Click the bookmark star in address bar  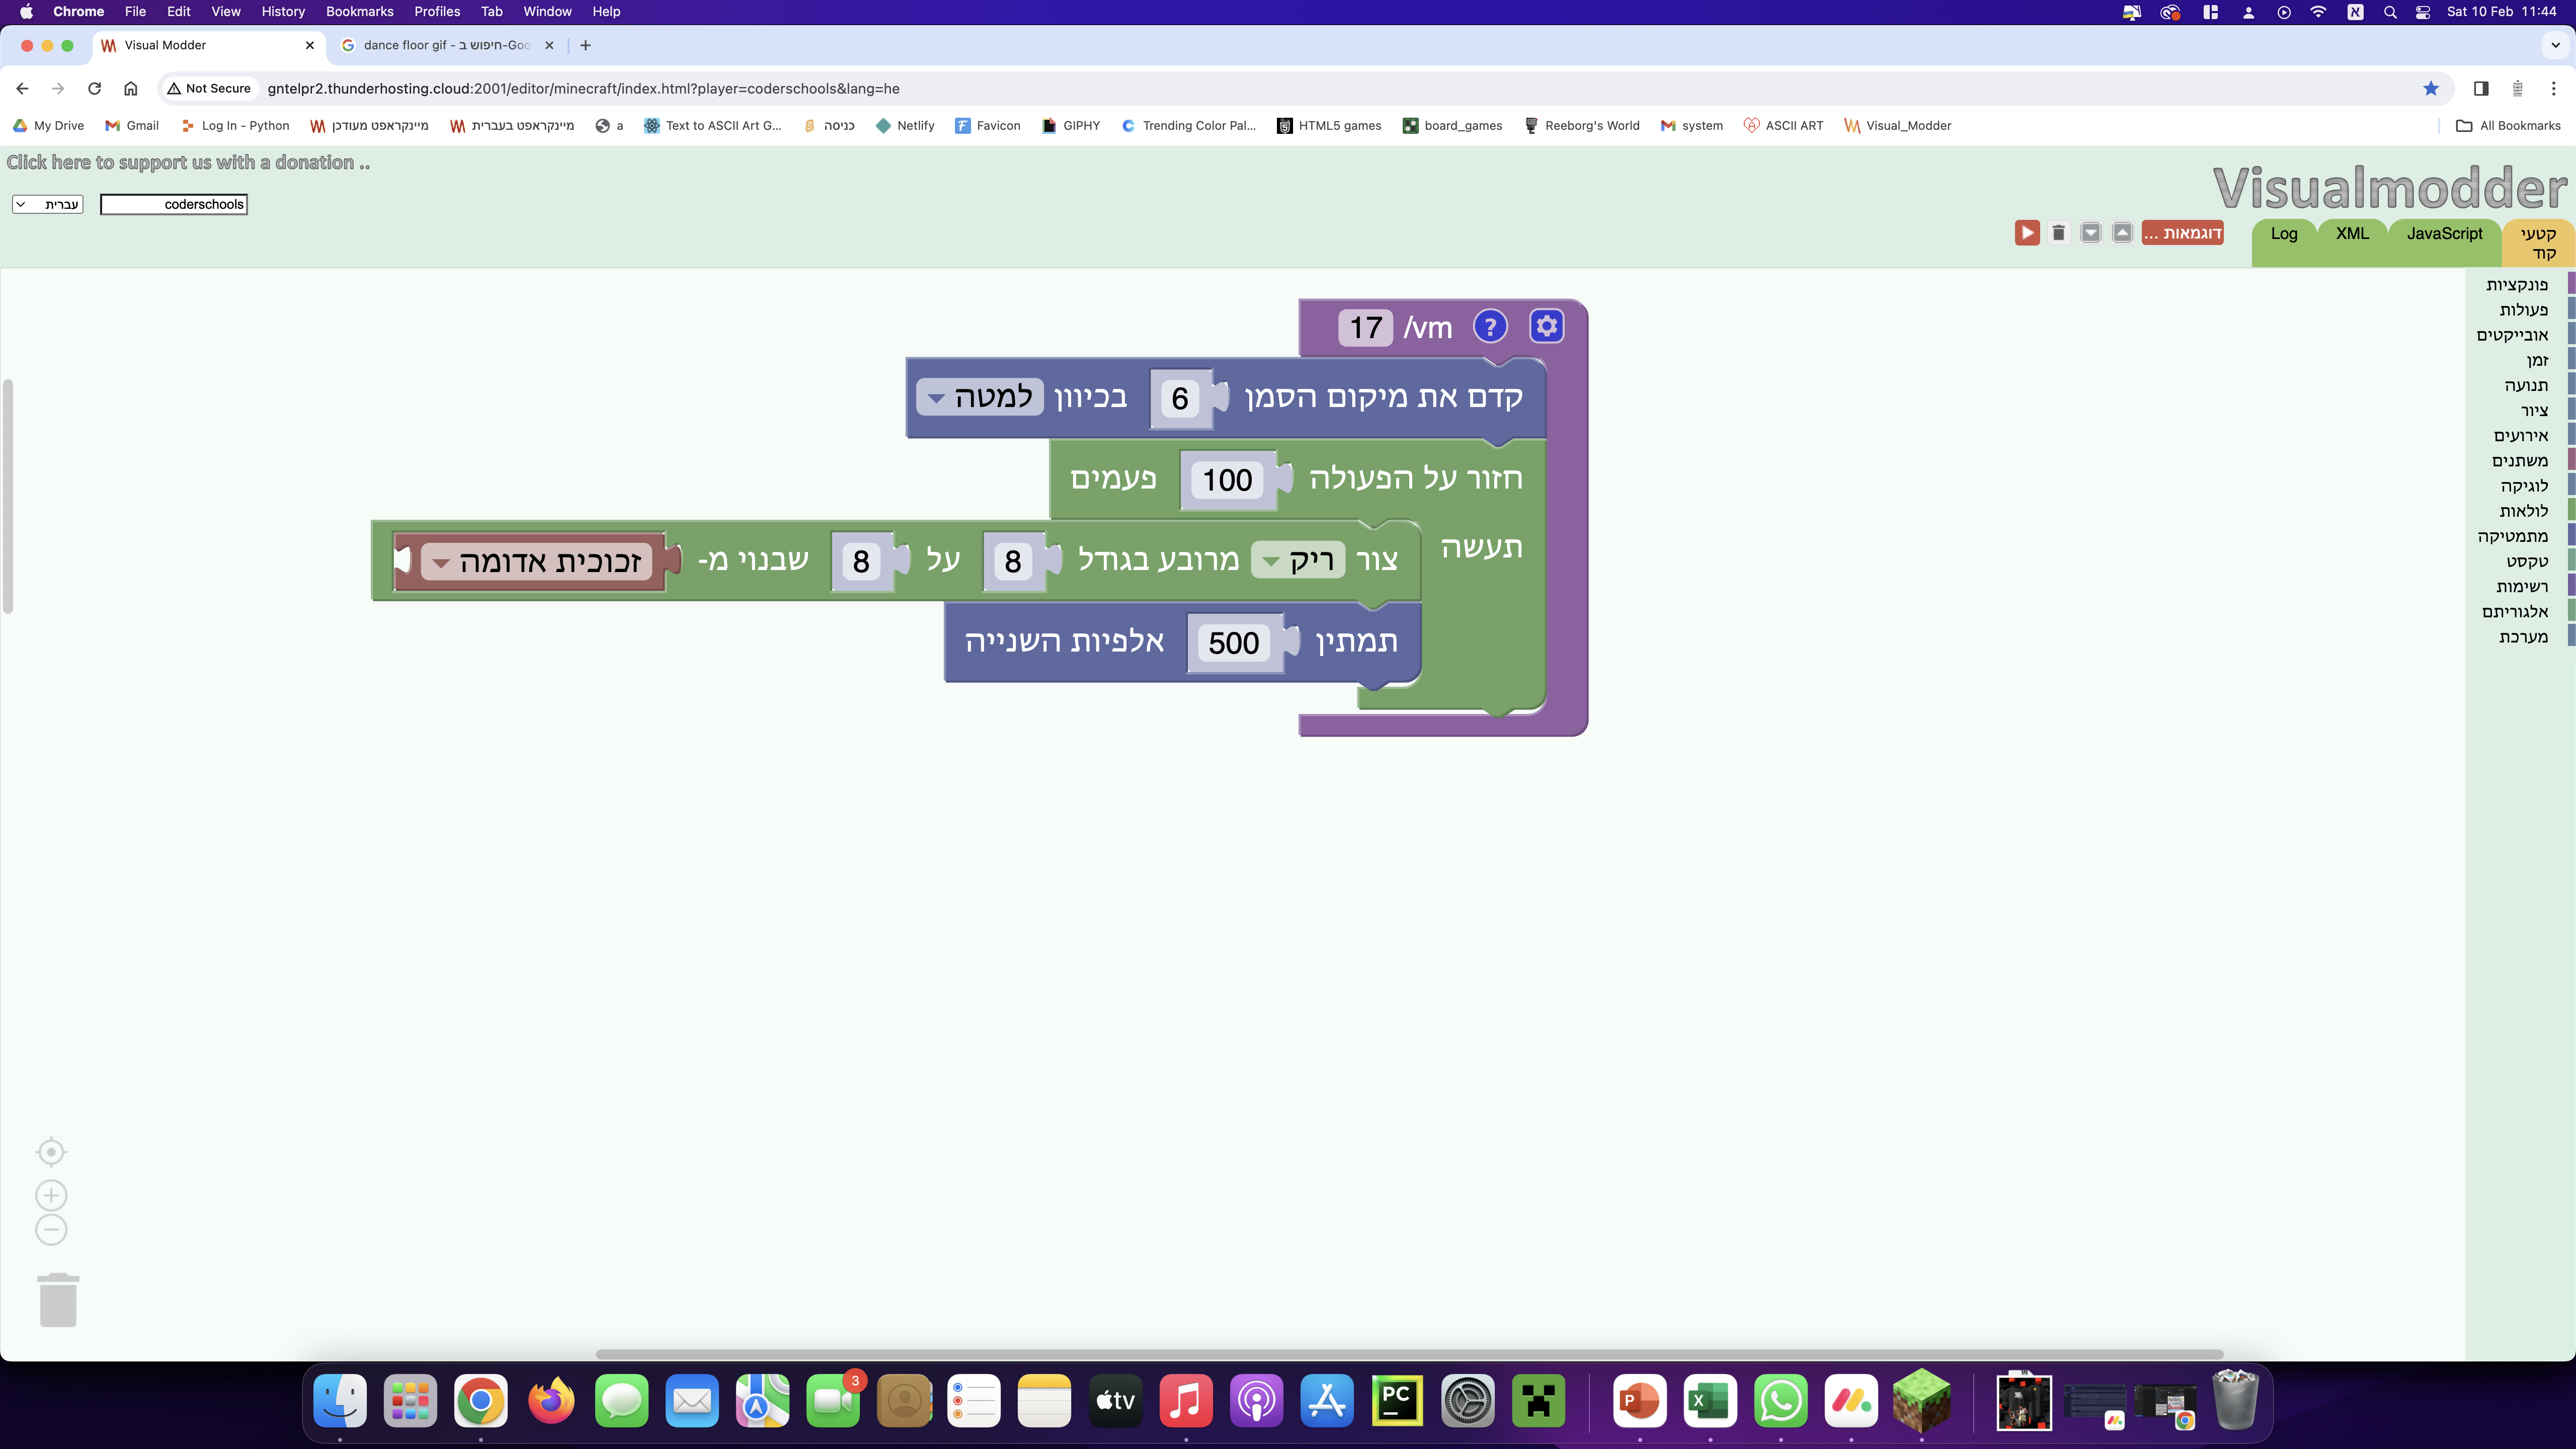(2431, 88)
